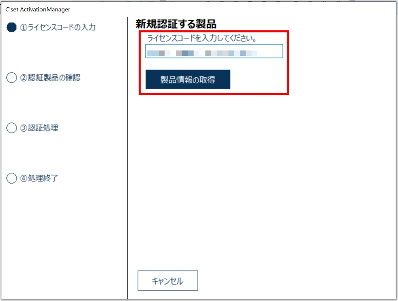Image resolution: width=398 pixels, height=301 pixels.
Task: Click the empty right end of the license field
Action: (x=272, y=51)
